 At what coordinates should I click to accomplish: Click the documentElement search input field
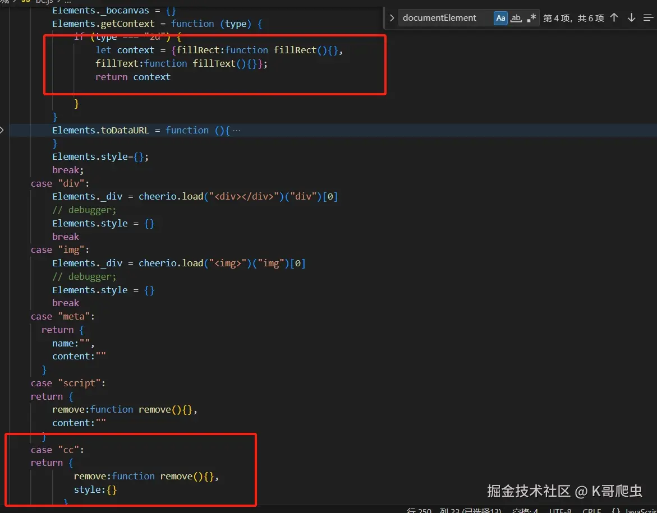tap(445, 18)
